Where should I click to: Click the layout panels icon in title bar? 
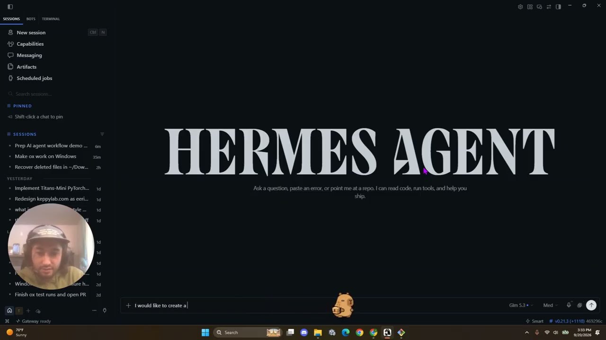[530, 7]
